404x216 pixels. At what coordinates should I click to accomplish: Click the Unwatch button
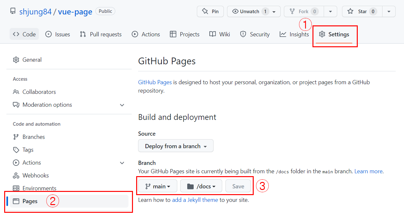pyautogui.click(x=254, y=11)
